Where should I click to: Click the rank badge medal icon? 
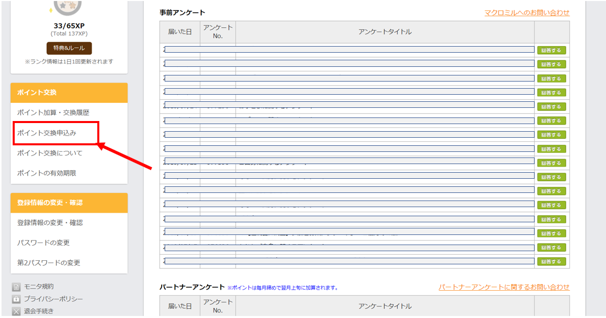68,5
